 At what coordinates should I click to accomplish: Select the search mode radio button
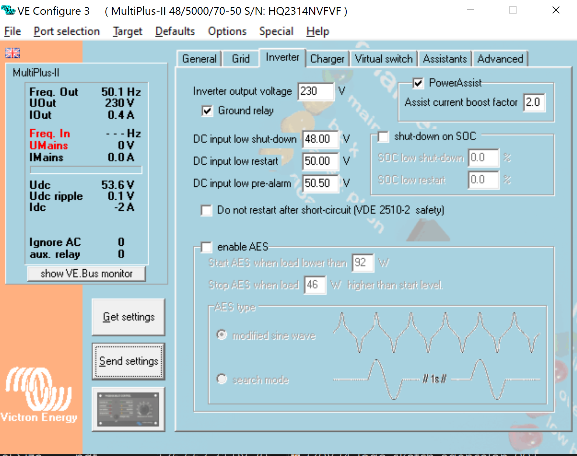[x=222, y=379]
